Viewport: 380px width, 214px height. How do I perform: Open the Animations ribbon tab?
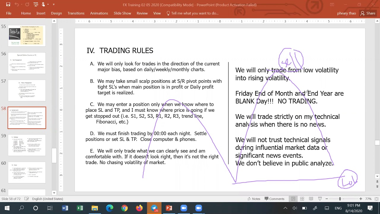pyautogui.click(x=99, y=13)
